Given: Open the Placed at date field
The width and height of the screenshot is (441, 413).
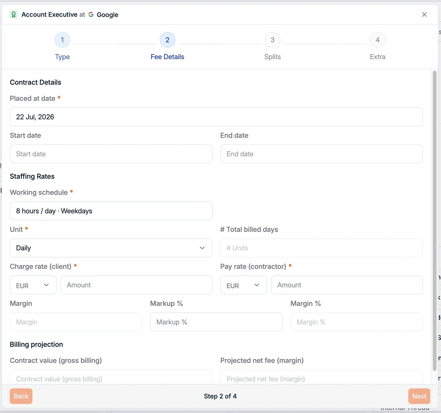Looking at the screenshot, I should [x=216, y=117].
